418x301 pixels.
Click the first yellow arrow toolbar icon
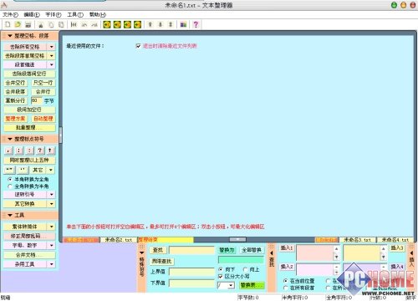click(x=107, y=24)
